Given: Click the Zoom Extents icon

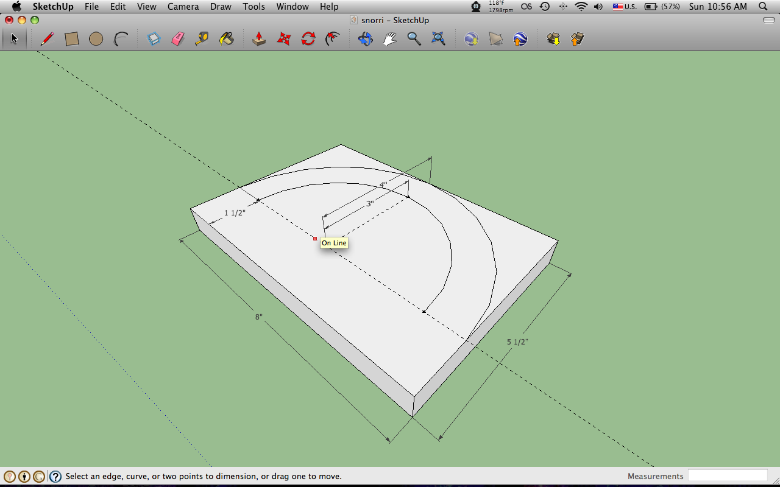Looking at the screenshot, I should coord(439,39).
